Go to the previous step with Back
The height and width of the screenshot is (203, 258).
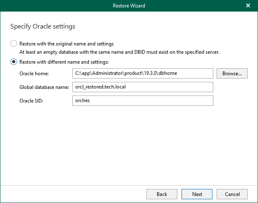tap(162, 194)
